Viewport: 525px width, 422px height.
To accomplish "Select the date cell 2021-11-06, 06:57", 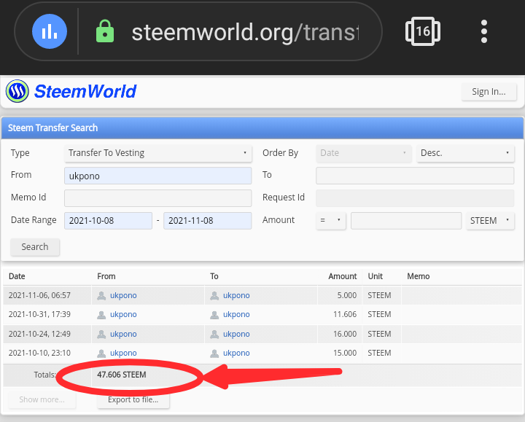I will point(39,295).
